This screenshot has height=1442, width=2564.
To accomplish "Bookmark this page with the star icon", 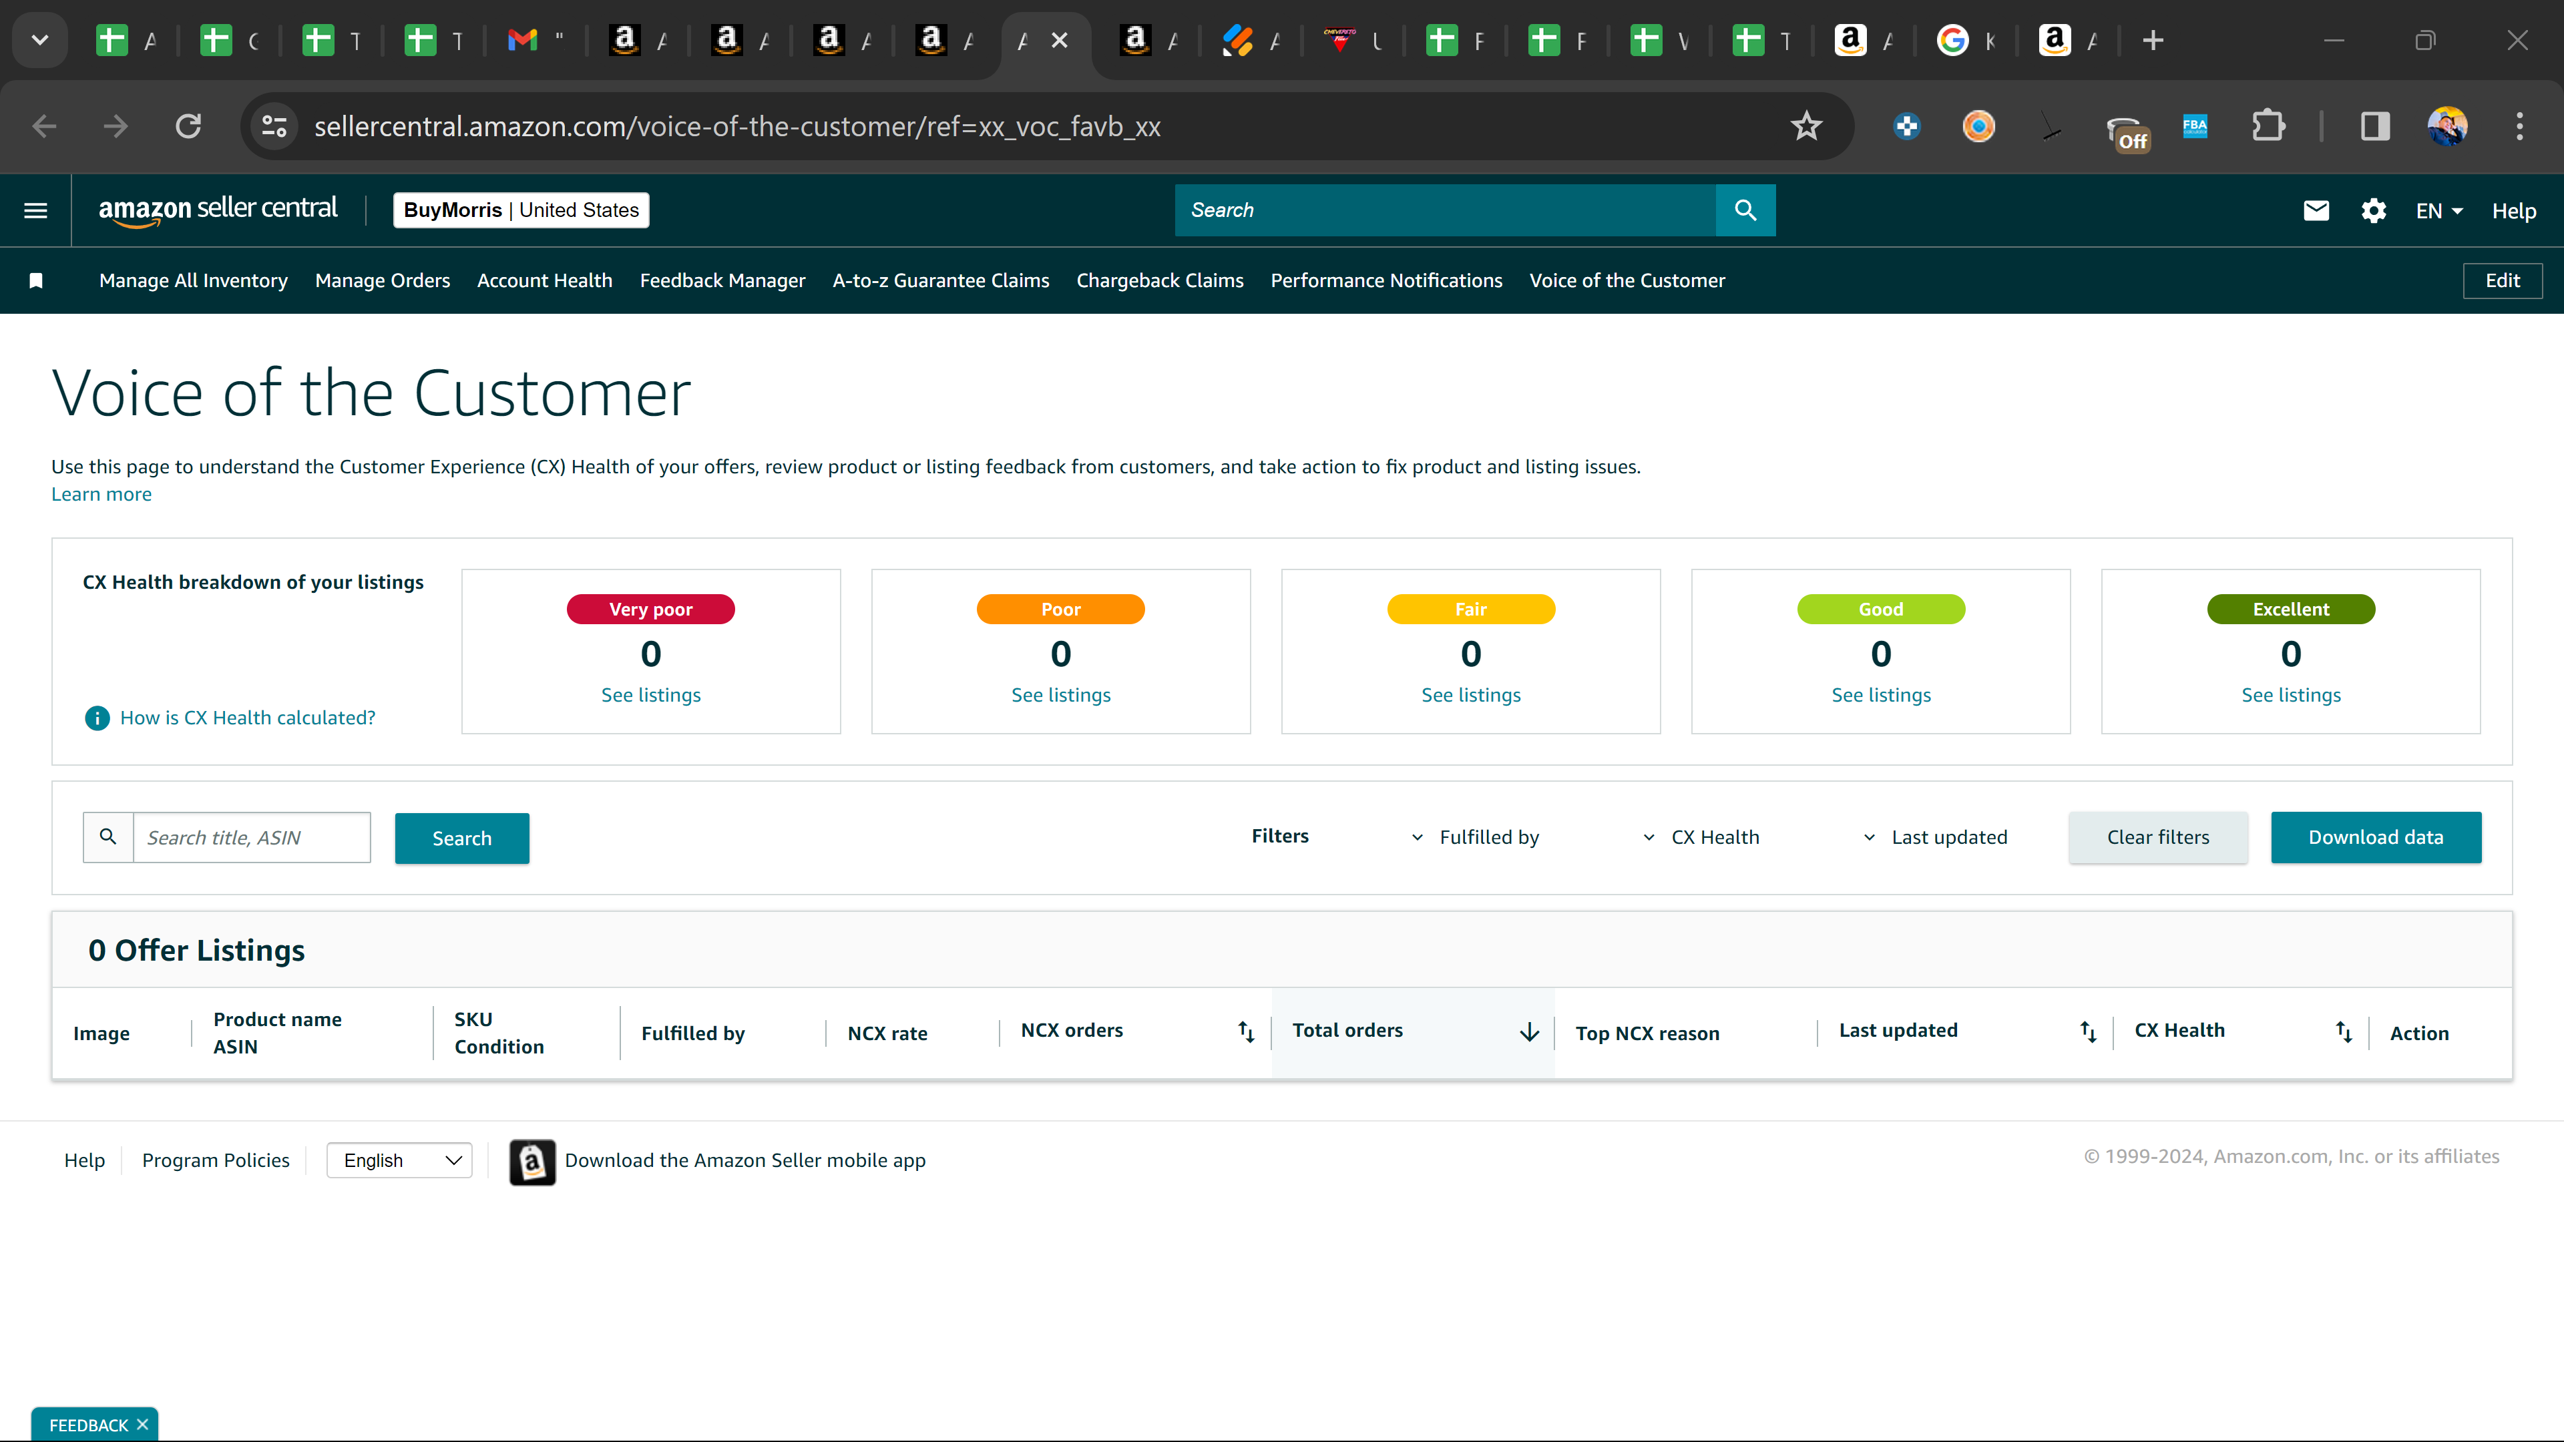I will pos(1805,126).
